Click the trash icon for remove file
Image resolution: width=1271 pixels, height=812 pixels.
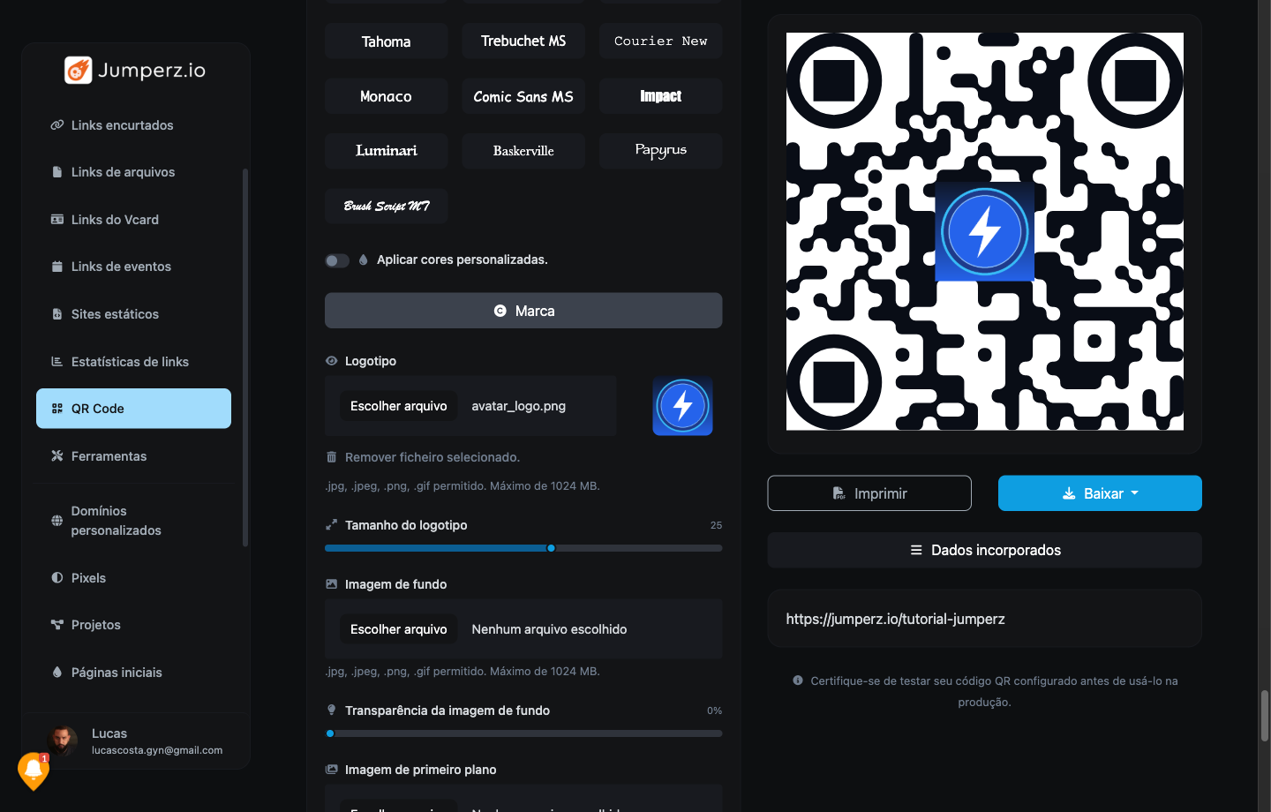[332, 457]
